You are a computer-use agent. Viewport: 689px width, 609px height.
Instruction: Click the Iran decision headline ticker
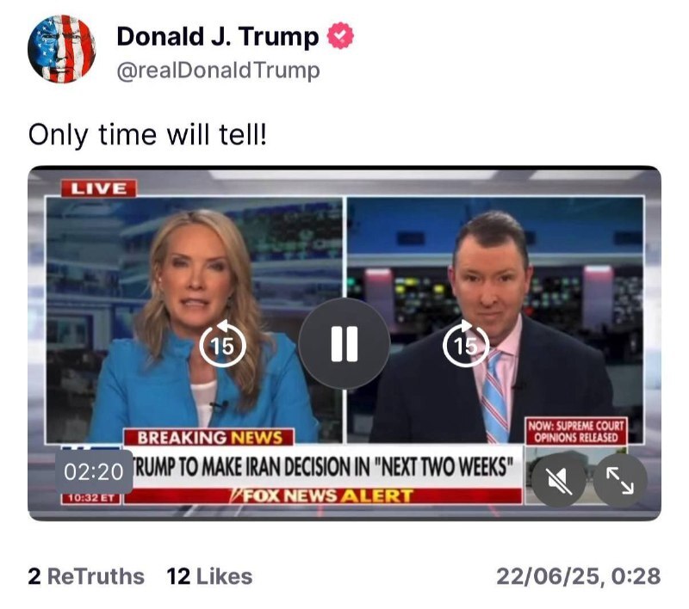323,467
